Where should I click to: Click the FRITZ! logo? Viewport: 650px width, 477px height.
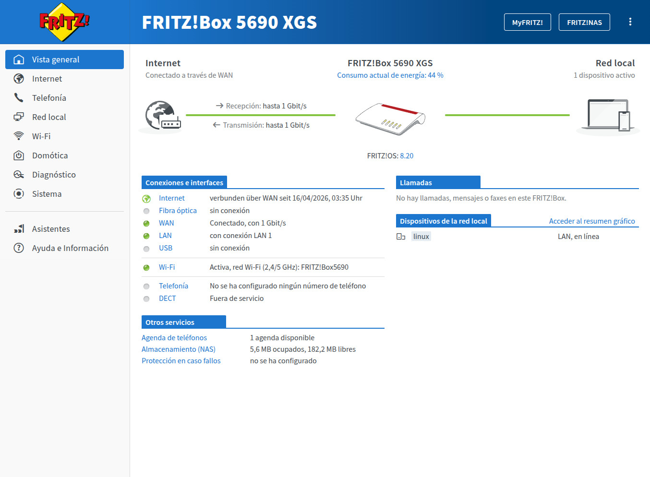[x=64, y=22]
